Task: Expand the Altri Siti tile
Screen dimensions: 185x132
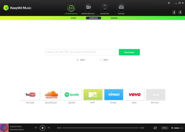Action: tap(156, 95)
